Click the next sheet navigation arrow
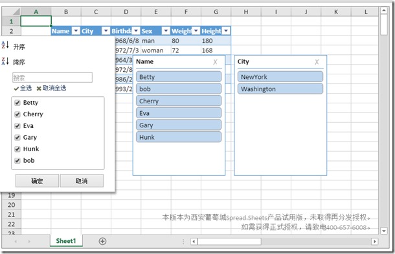 29,242
